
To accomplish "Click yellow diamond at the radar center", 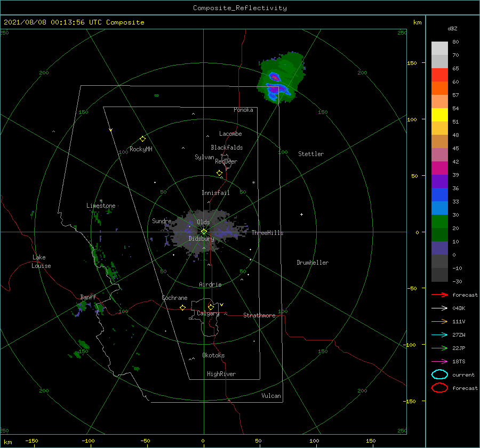I will (x=204, y=232).
